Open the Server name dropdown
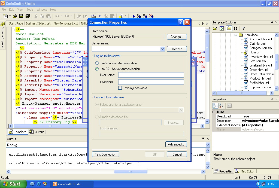The height and width of the screenshot is (188, 279). (x=162, y=49)
